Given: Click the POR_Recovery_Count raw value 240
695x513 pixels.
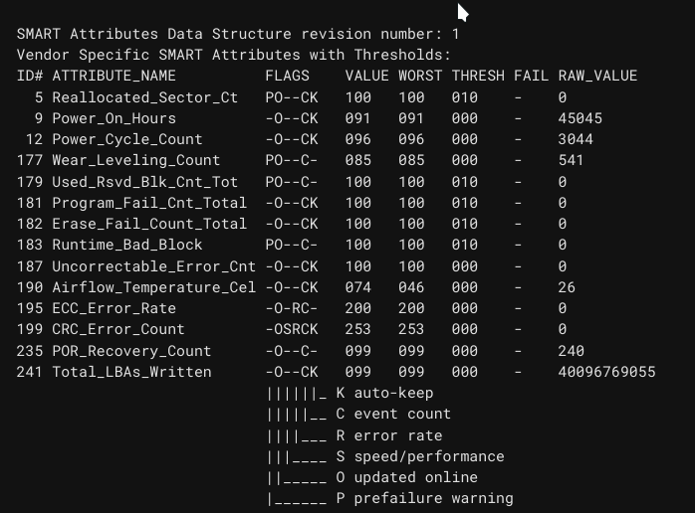Looking at the screenshot, I should 571,351.
